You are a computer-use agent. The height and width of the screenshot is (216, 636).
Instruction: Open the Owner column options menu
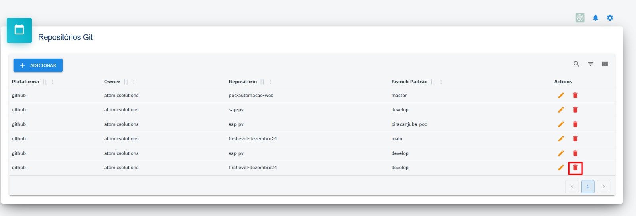[134, 82]
